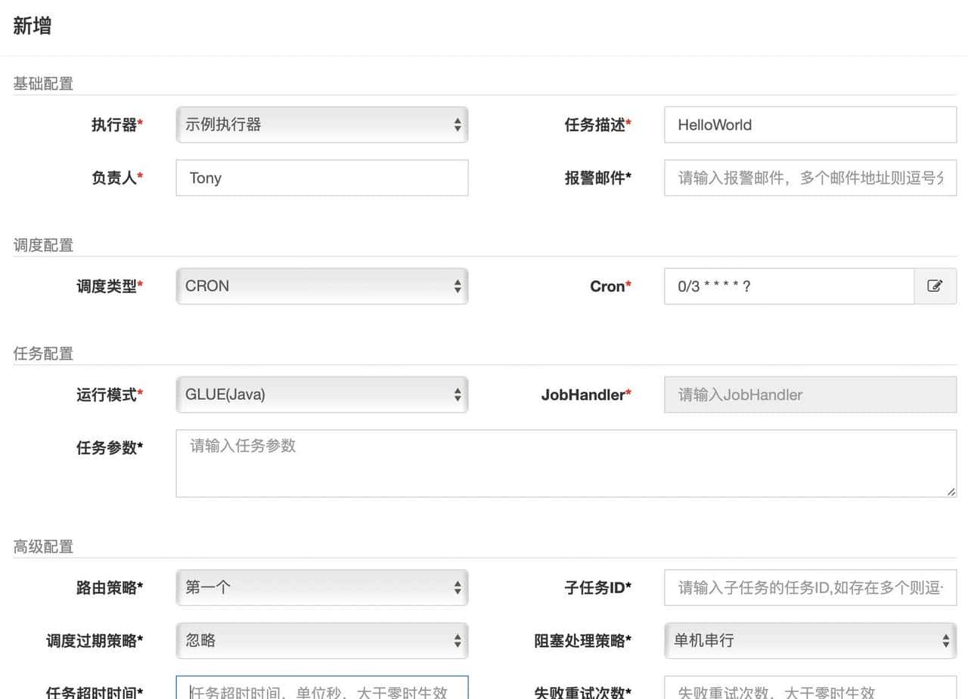Screen dimensions: 968x699
Task: Focus the 任务超时时间 input field
Action: (321, 690)
